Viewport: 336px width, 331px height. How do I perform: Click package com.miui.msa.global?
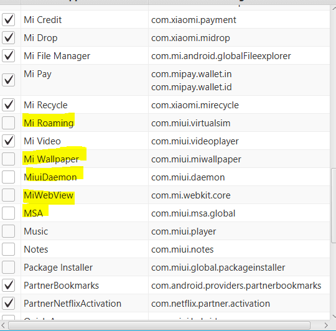(x=194, y=213)
